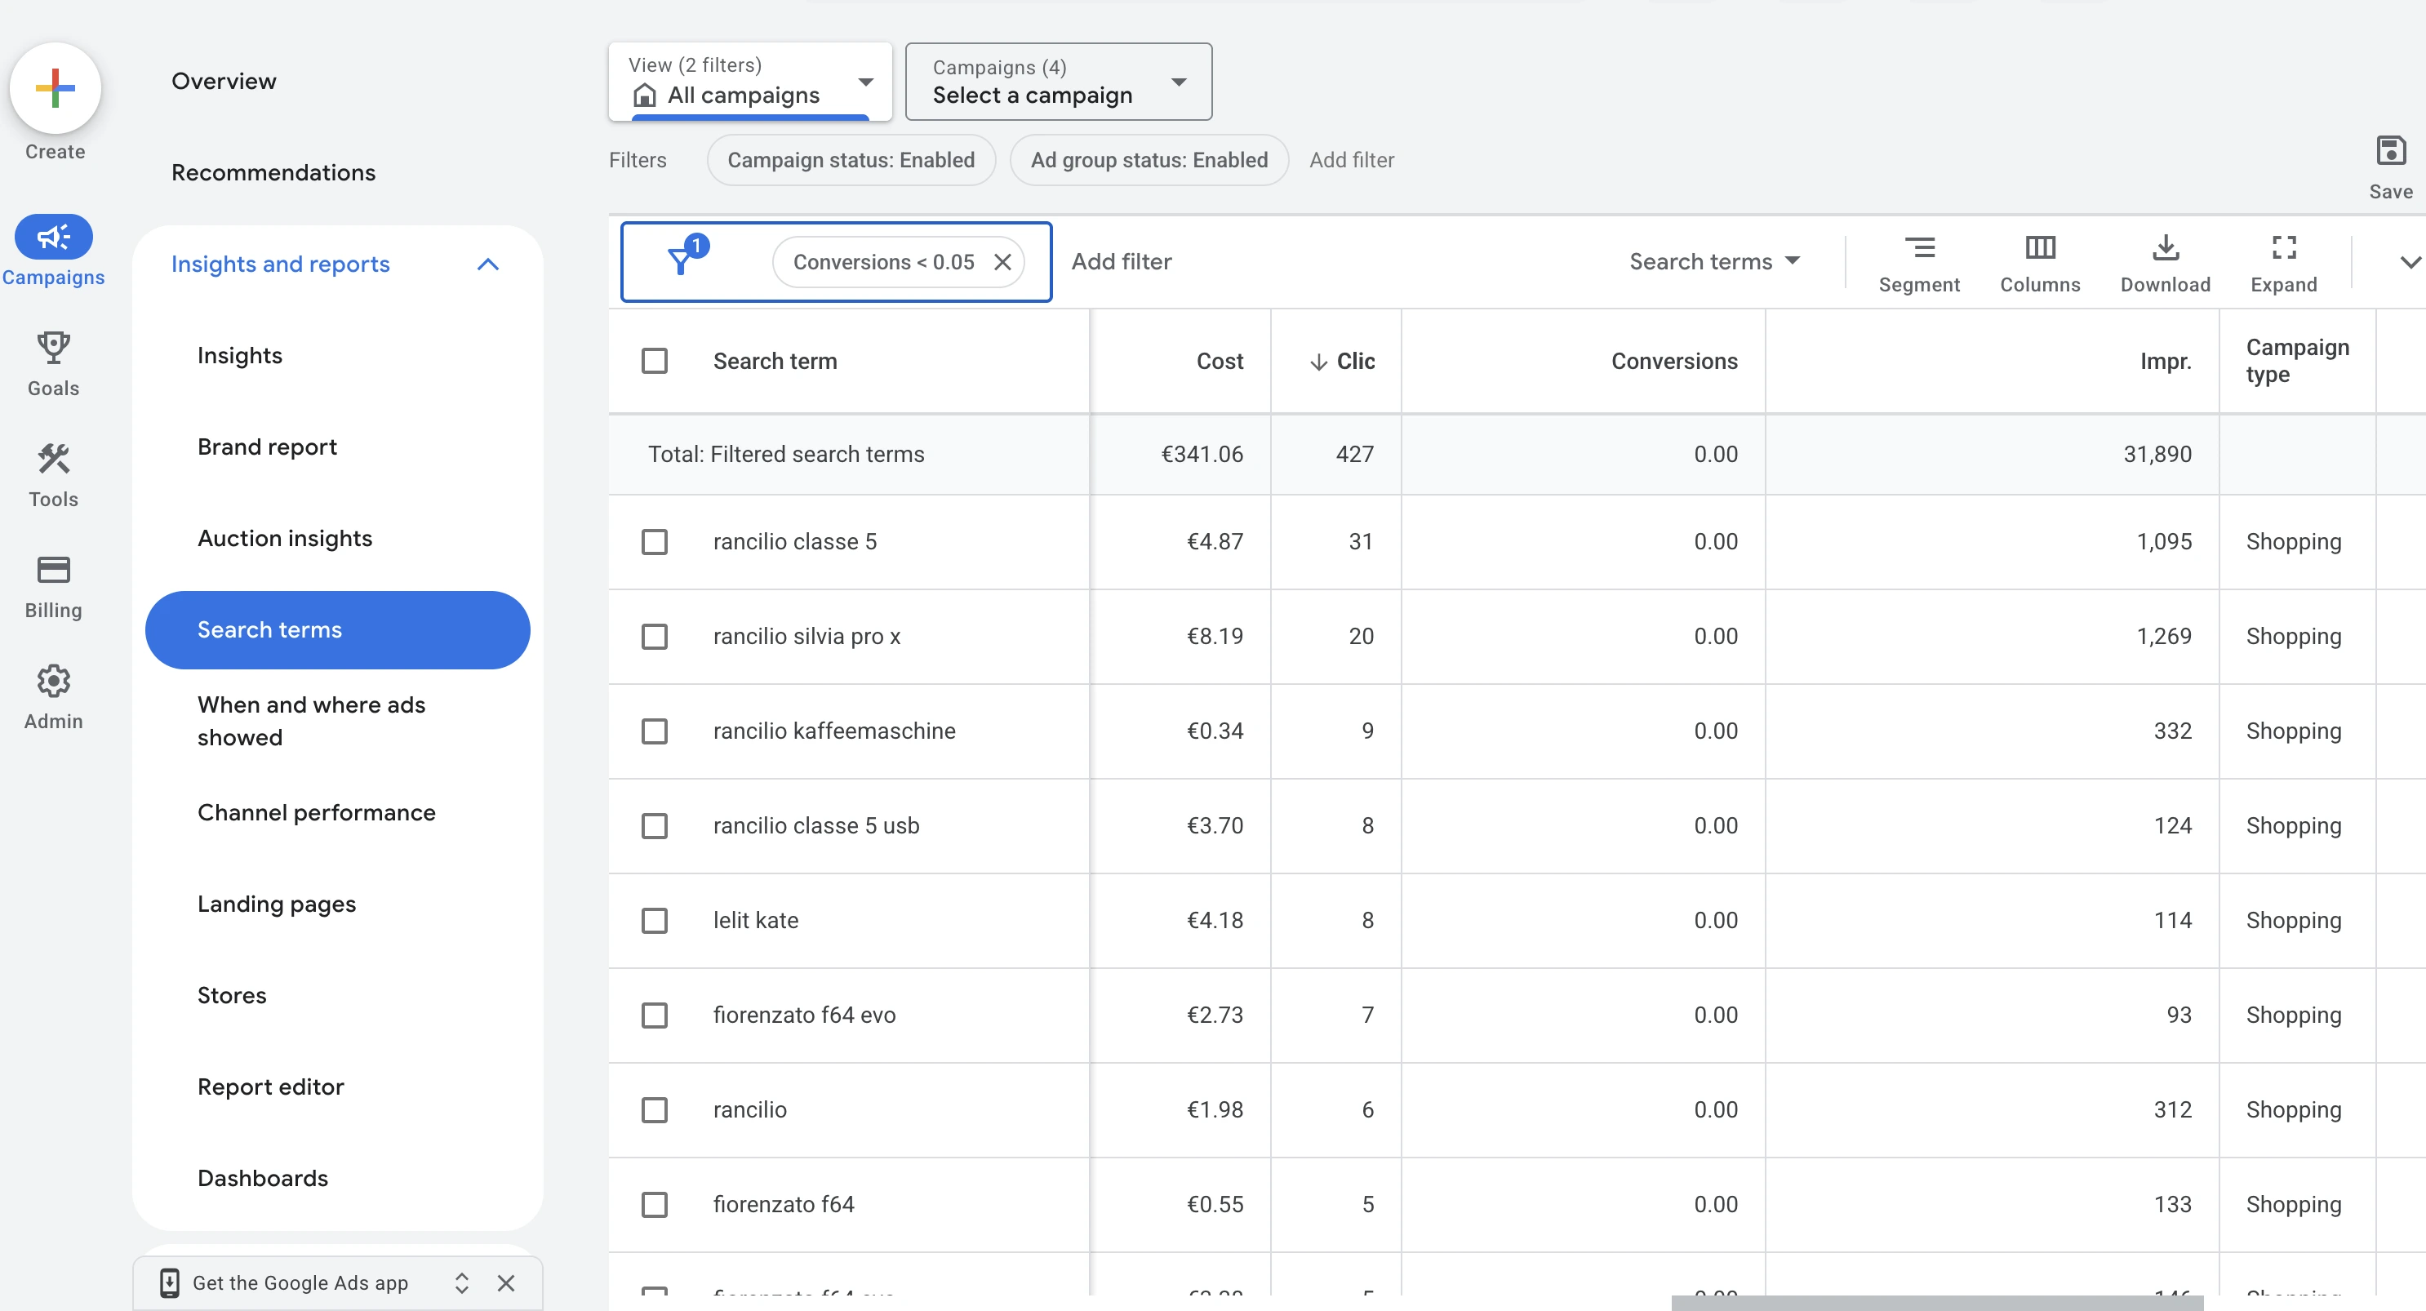Expand the Google Ads app banner arrows
Screen dimensions: 2426x1311
[x=461, y=1282]
